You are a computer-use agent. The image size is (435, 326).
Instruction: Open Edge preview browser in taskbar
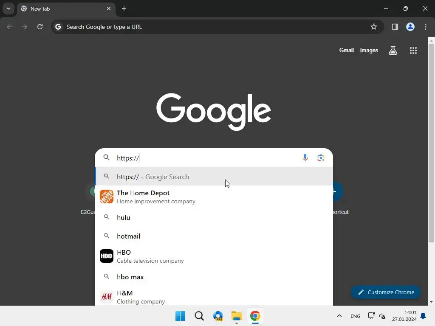[x=218, y=316]
